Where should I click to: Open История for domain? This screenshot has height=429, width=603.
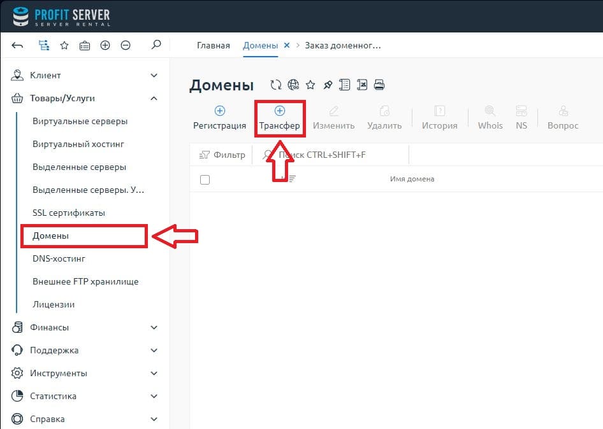[440, 118]
